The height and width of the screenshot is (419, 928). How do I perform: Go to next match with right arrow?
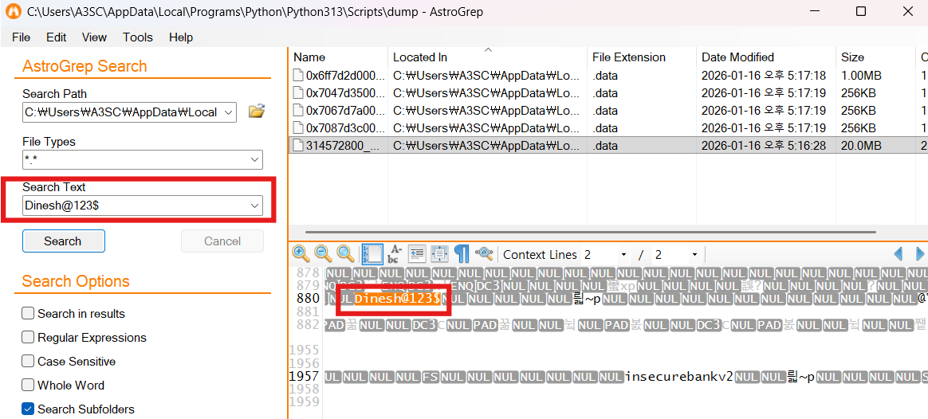pyautogui.click(x=920, y=254)
